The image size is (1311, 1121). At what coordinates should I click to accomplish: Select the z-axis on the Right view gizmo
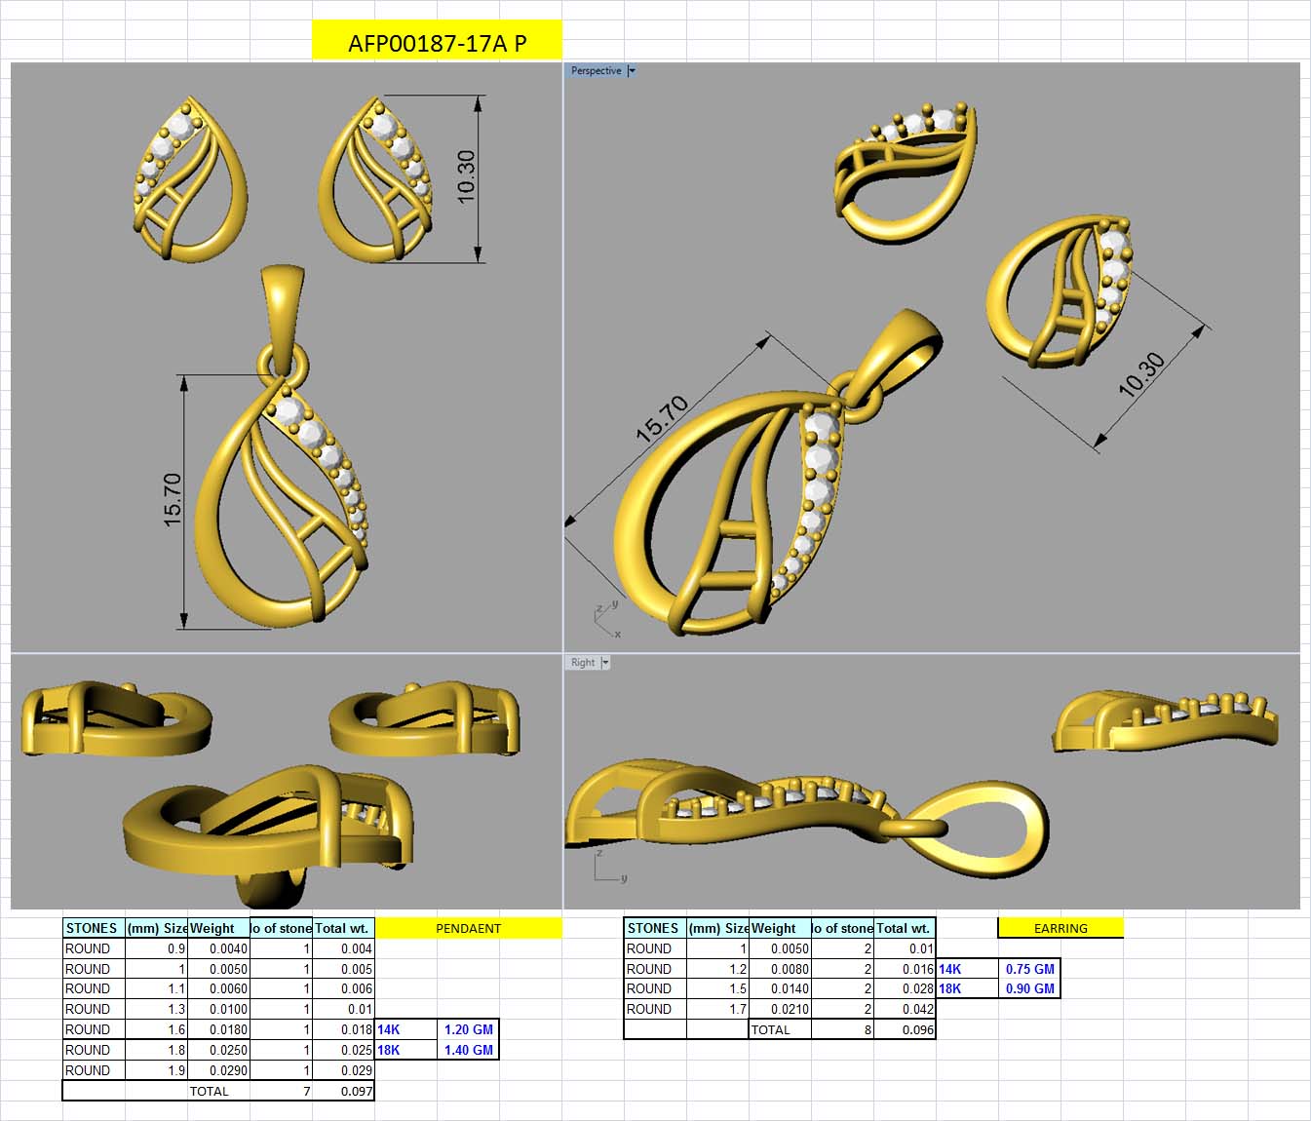tap(600, 851)
